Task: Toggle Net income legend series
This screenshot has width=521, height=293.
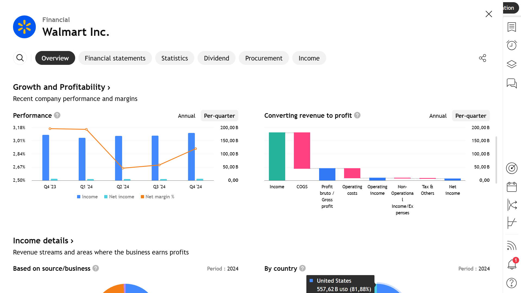Action: pos(119,197)
